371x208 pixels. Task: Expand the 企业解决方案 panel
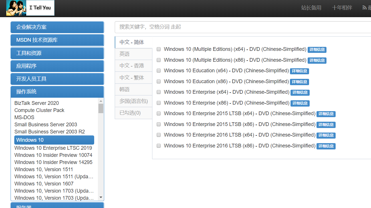pyautogui.click(x=57, y=27)
